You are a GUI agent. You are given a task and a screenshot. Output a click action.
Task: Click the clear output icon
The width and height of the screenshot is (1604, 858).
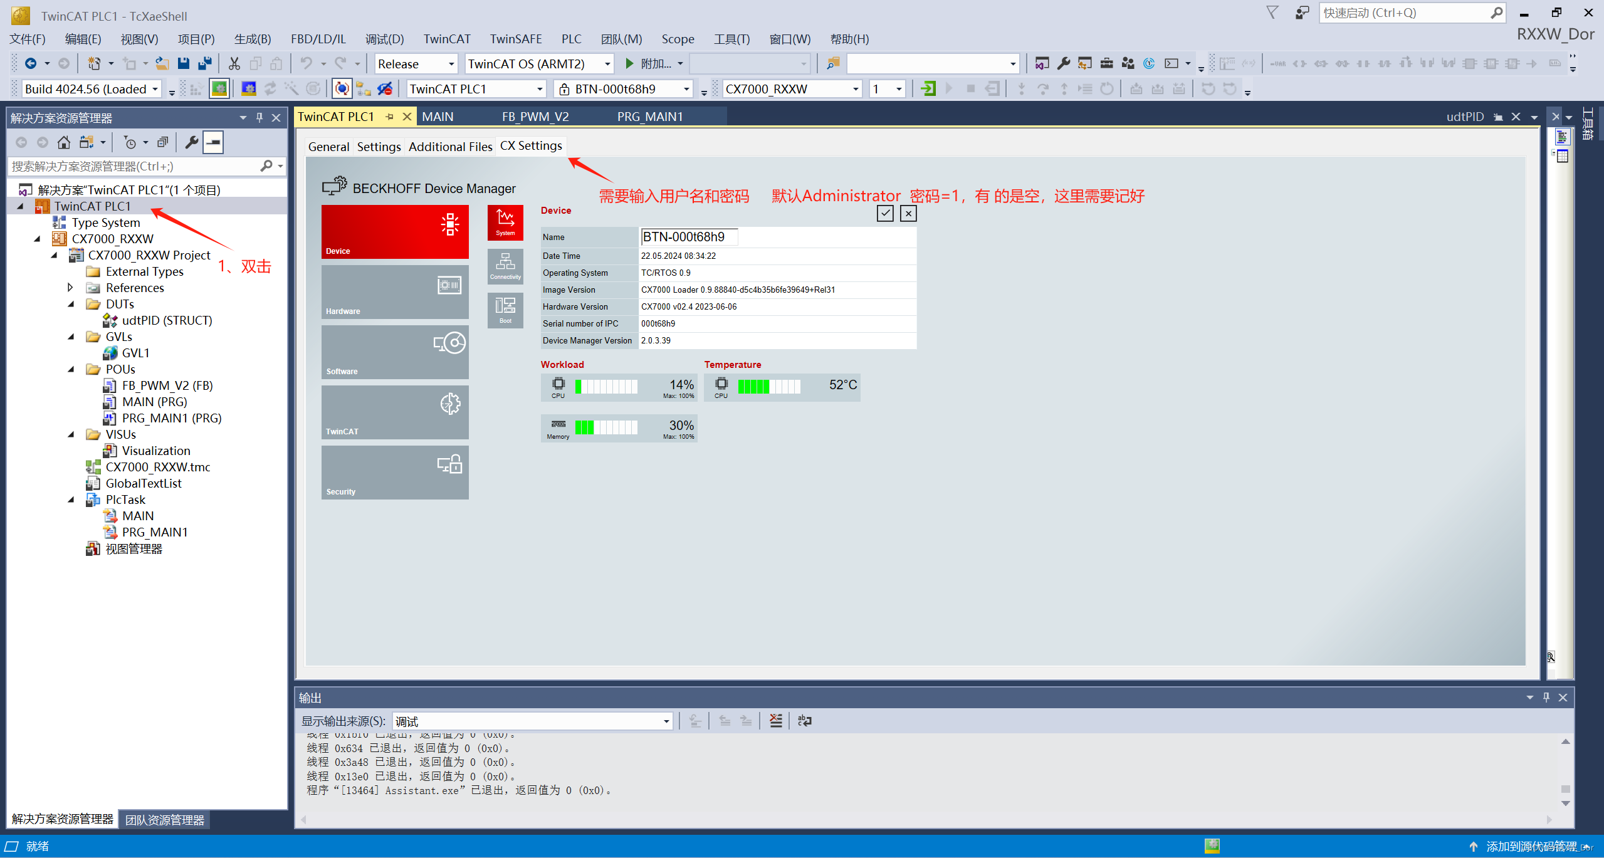coord(775,721)
